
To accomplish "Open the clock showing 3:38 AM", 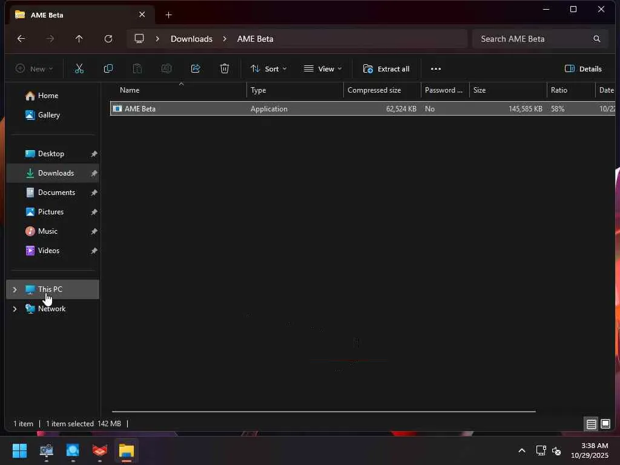I will 590,450.
